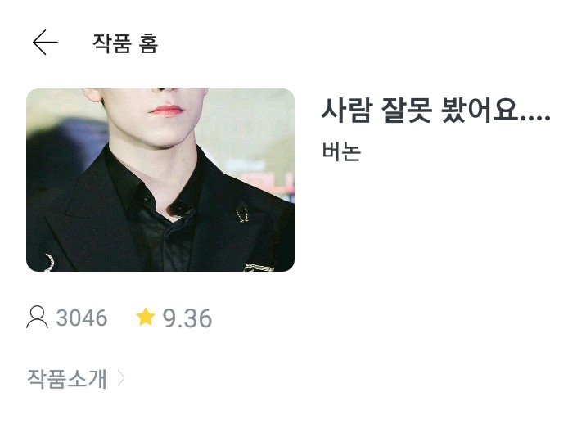Click the subscriber person icon

pos(37,317)
